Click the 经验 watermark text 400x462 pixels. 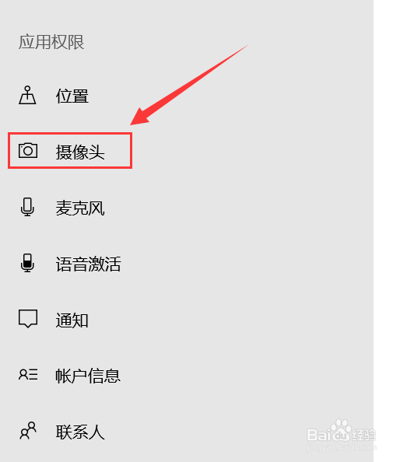365,435
